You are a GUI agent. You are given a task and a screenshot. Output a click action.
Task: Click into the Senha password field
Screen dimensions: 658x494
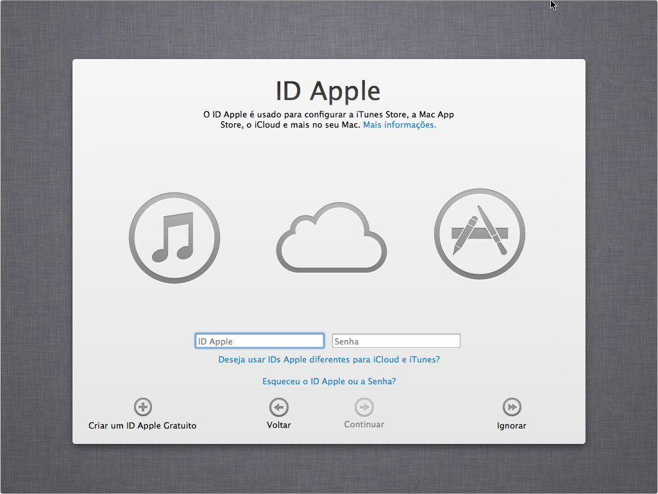[396, 341]
